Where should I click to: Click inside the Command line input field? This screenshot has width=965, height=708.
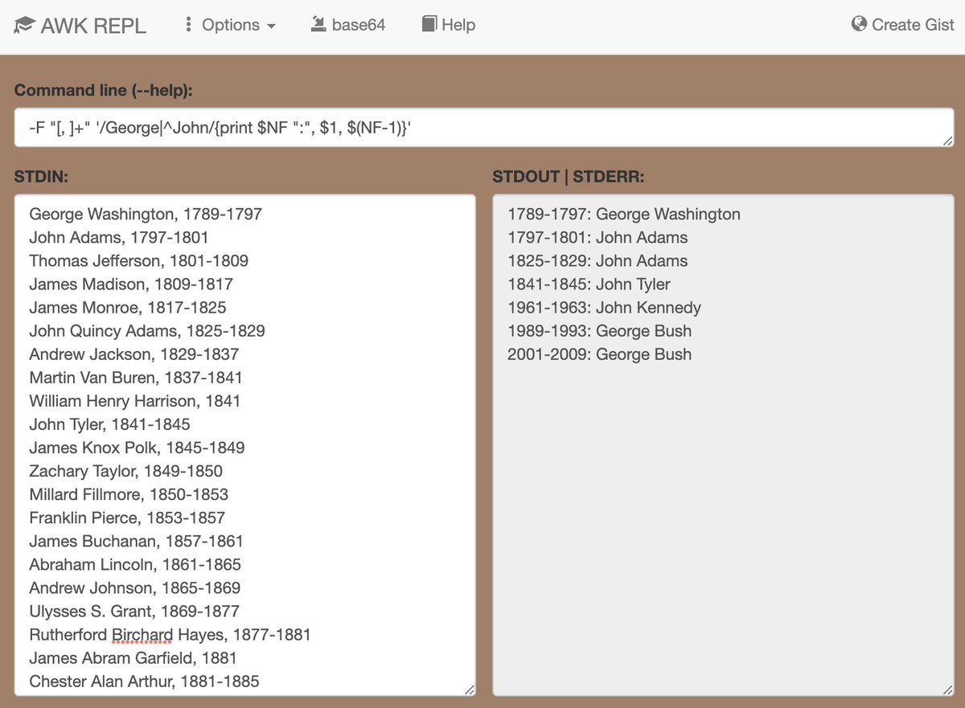(484, 128)
